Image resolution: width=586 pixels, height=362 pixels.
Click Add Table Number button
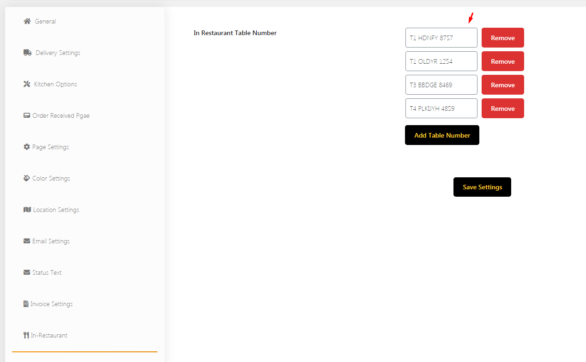pyautogui.click(x=442, y=135)
